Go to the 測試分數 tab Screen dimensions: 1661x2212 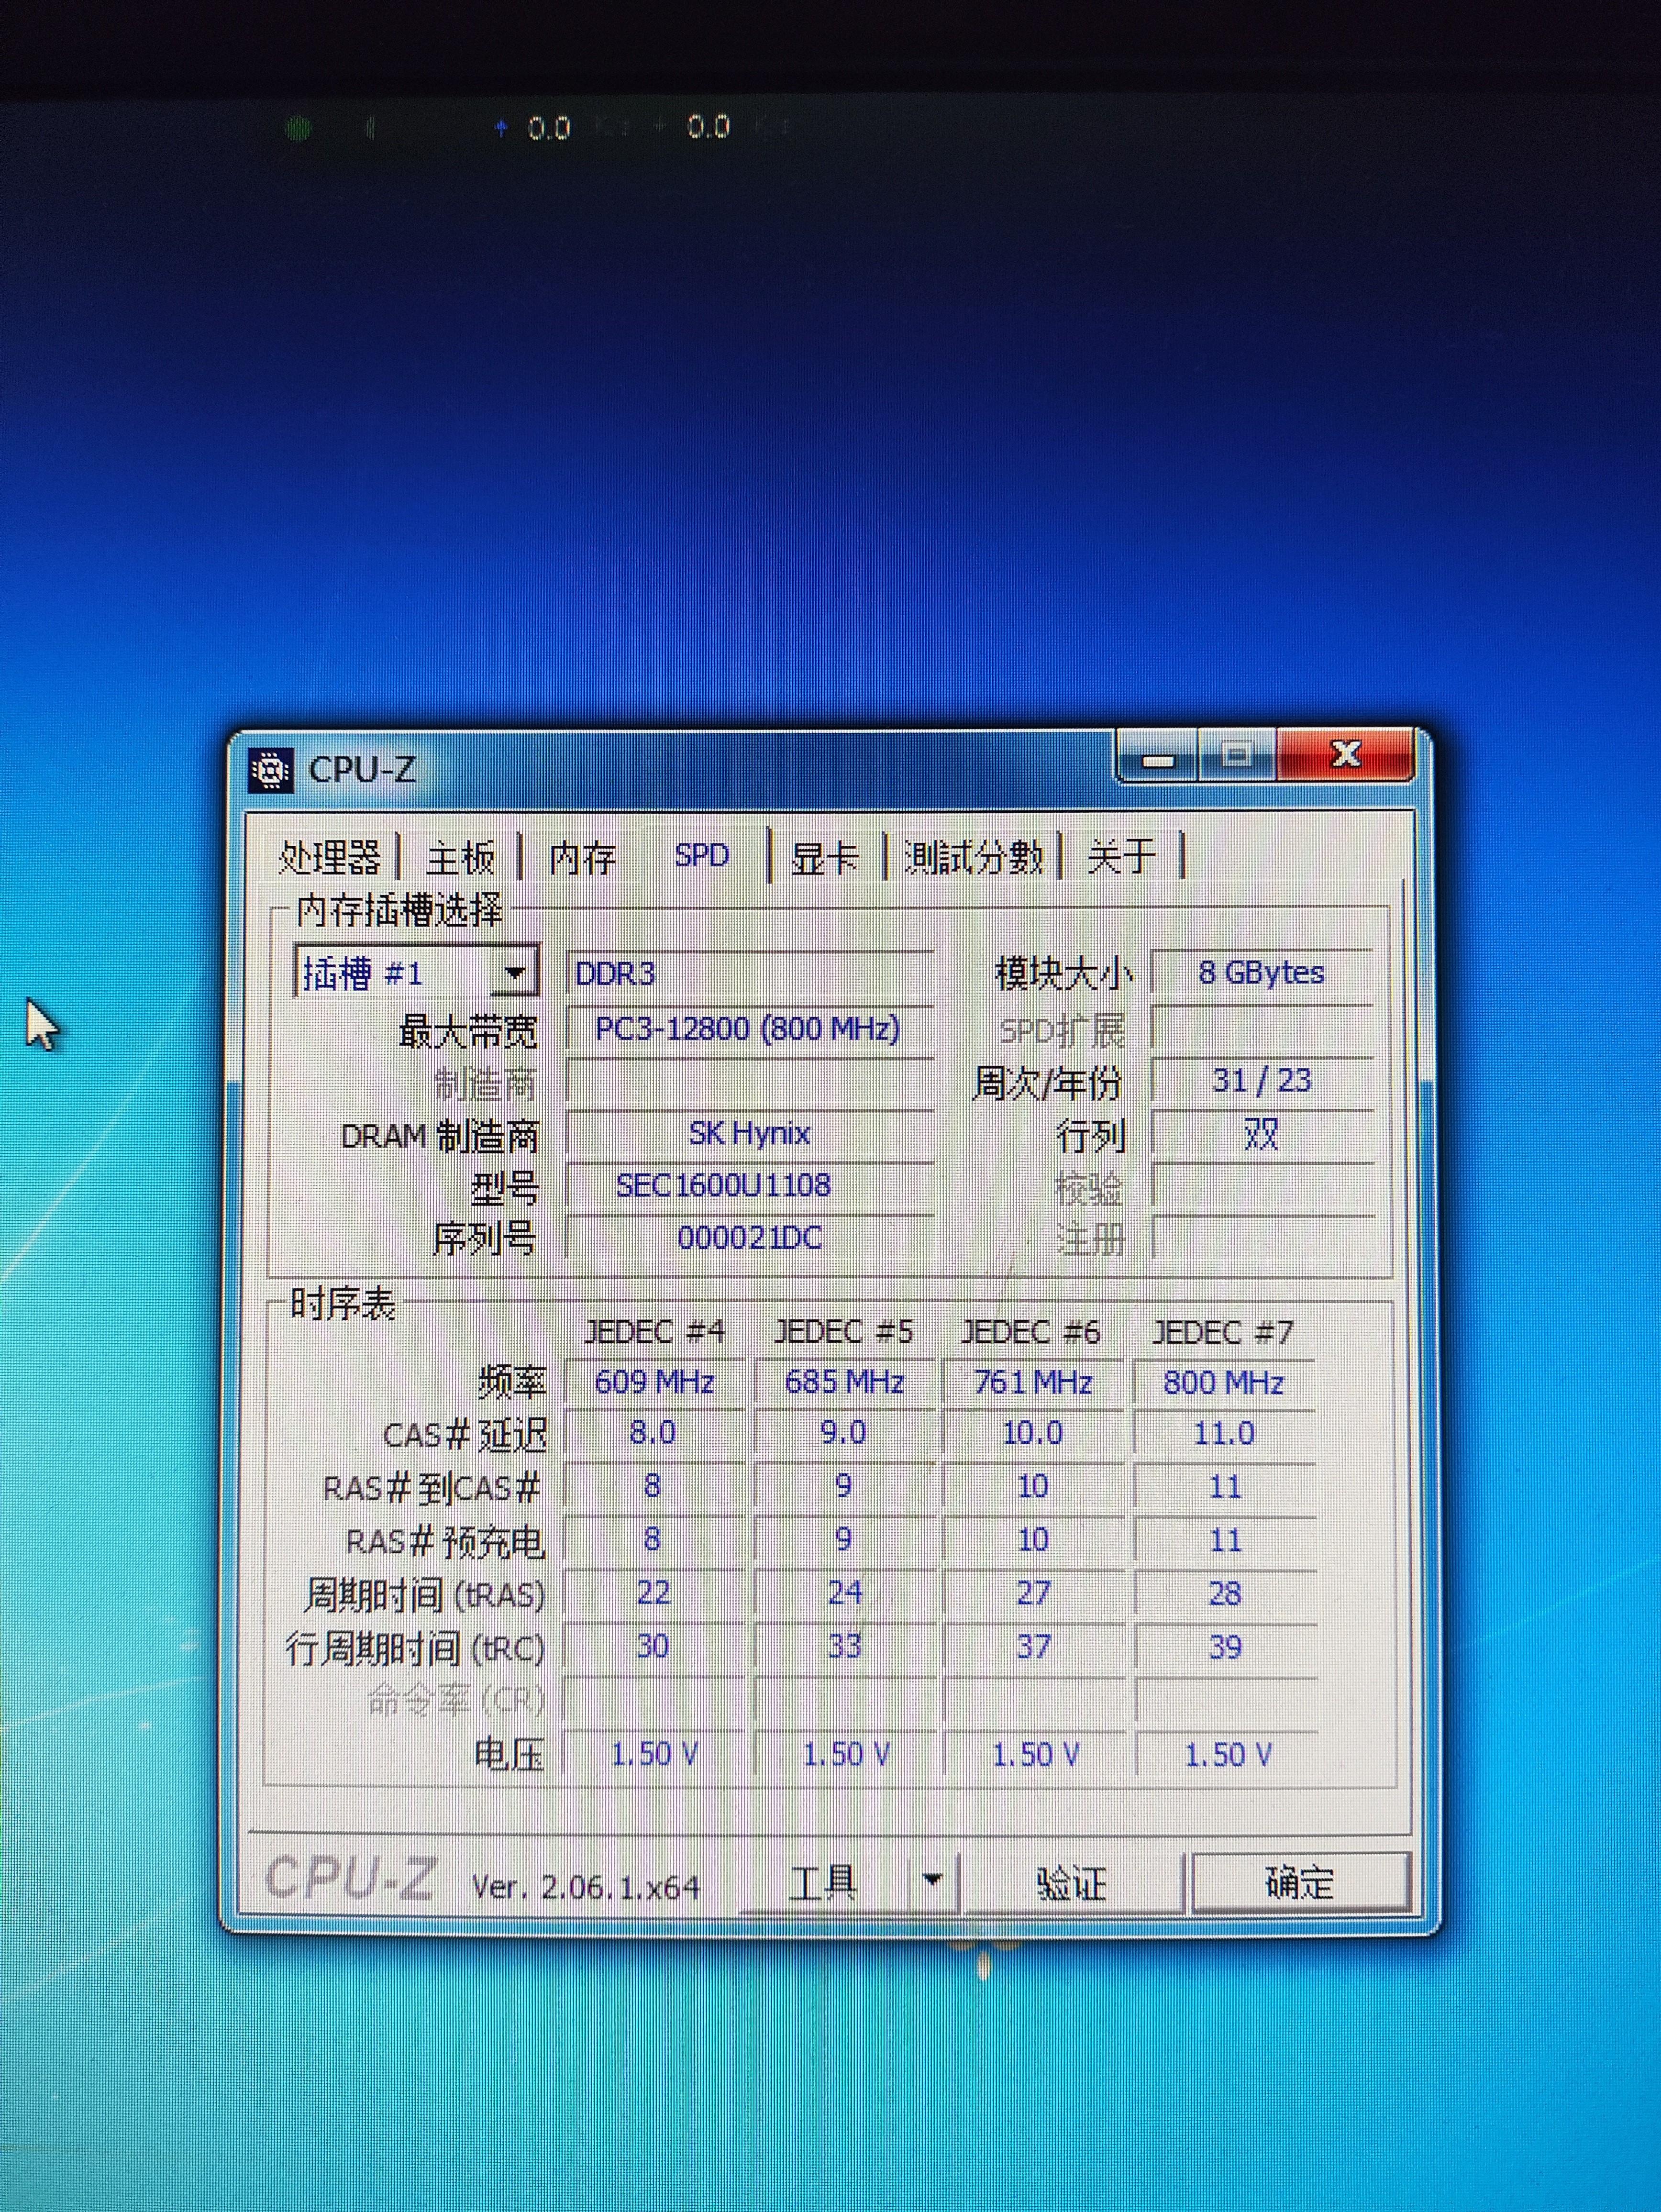972,857
